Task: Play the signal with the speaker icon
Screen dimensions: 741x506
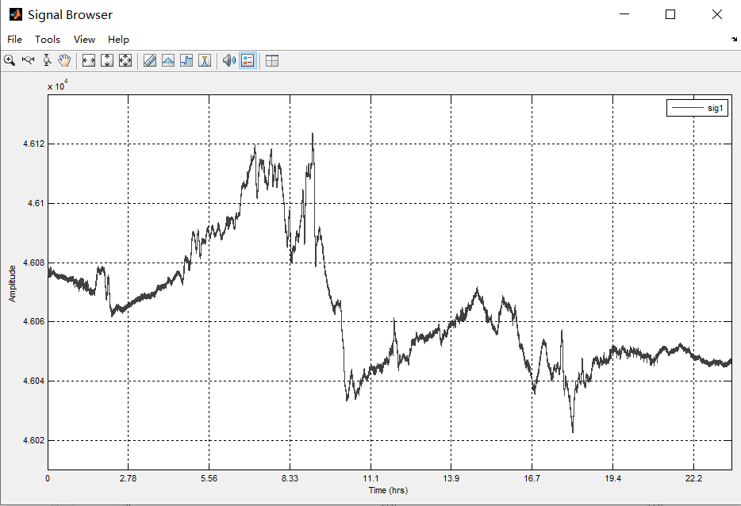Action: [x=229, y=60]
